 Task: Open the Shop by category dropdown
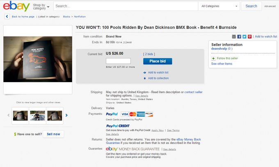pyautogui.click(x=41, y=7)
